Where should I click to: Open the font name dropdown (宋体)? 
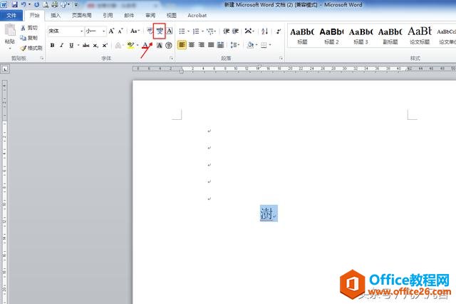(82, 31)
